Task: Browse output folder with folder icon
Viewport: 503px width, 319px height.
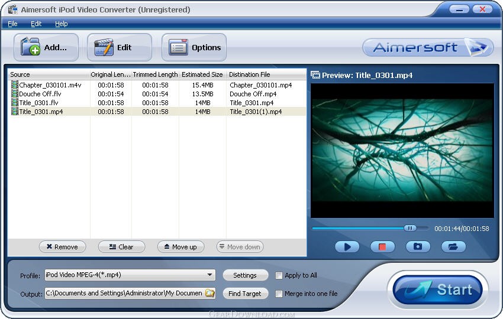Action: click(210, 293)
